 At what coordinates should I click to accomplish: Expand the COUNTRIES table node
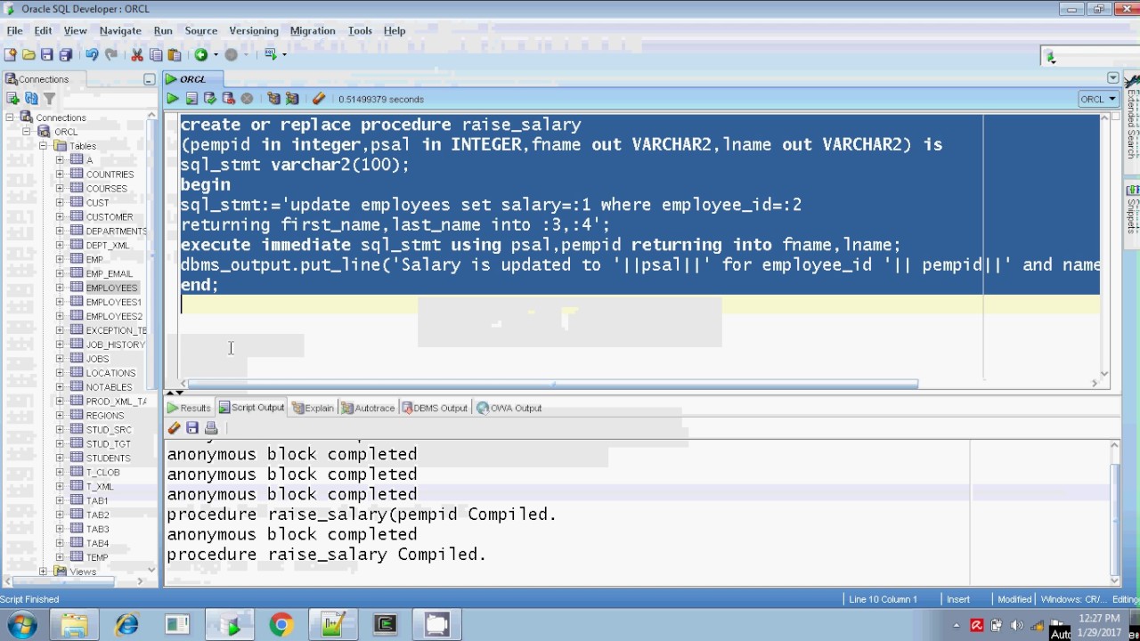click(x=60, y=174)
